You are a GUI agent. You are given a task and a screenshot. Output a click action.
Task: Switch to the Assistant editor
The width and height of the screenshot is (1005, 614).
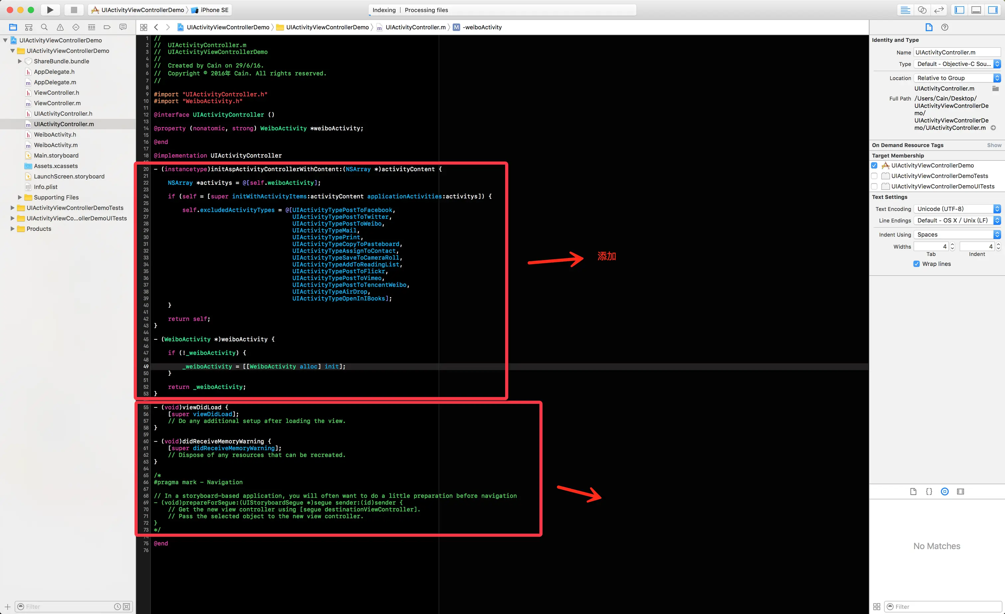pos(922,10)
